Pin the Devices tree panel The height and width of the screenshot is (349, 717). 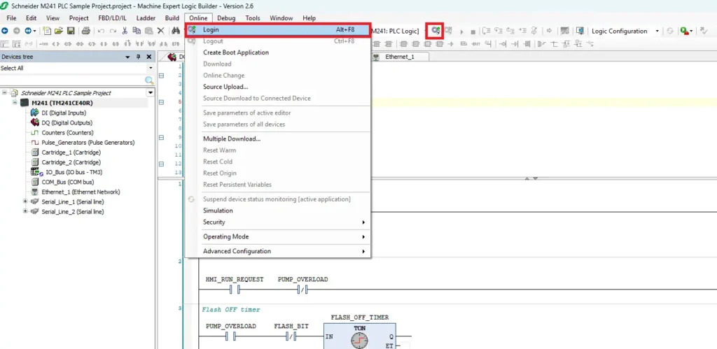point(139,57)
